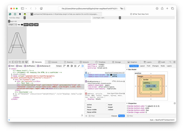Open the Graphics tab
Image resolution: width=184 pixels, height=132 pixels.
(x=132, y=62)
